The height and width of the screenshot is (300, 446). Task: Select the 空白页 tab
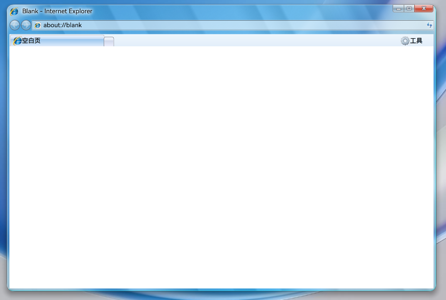click(57, 41)
